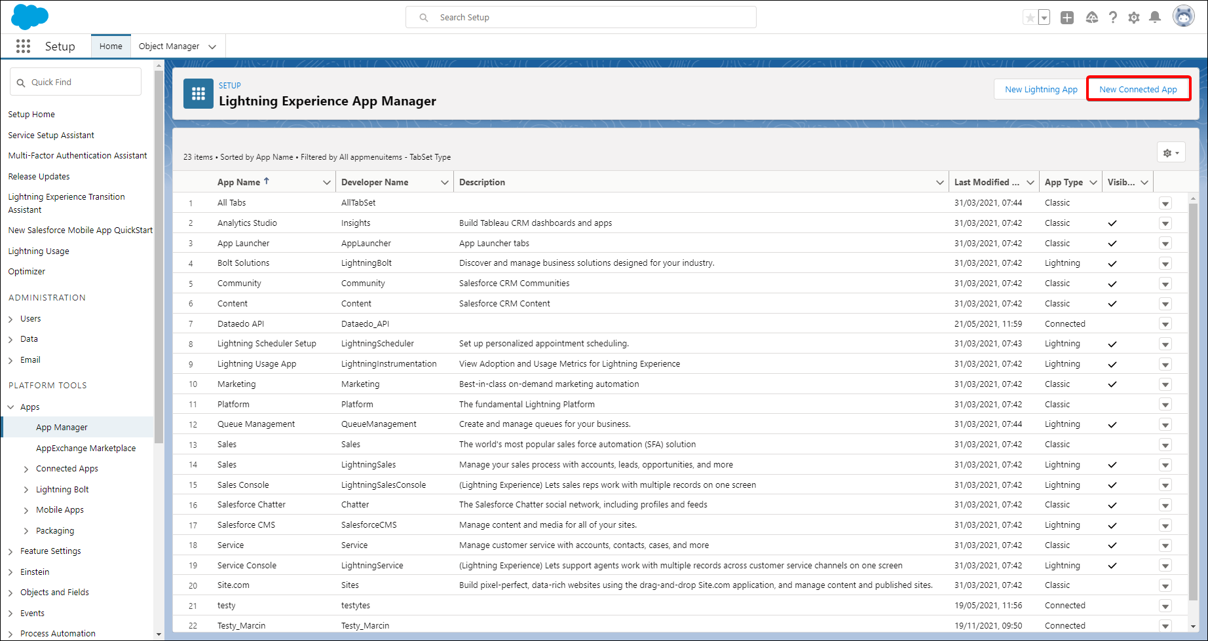Open row actions dropdown for Dataedo API
1208x641 pixels.
[x=1165, y=324]
